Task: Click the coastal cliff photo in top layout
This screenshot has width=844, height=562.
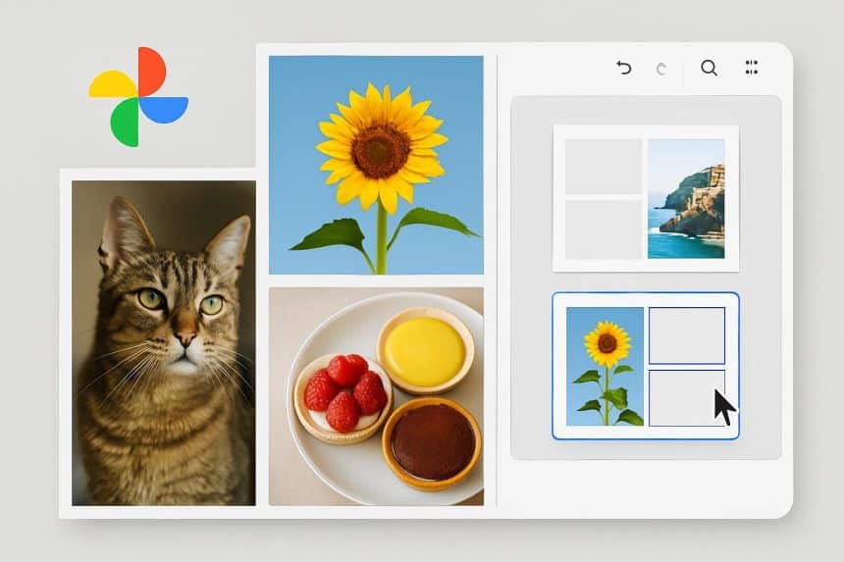Action: pos(686,198)
